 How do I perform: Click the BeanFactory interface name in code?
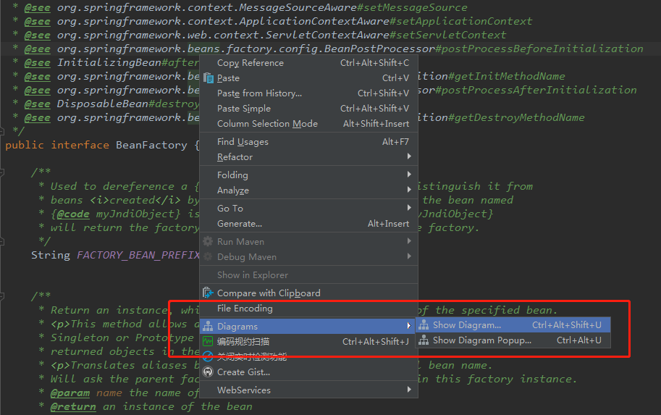(151, 145)
